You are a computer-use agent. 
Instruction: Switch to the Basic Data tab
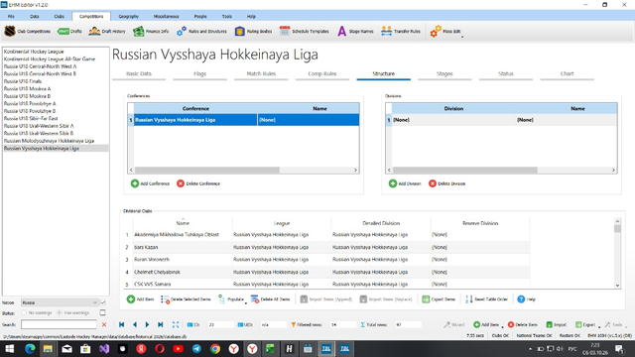(x=139, y=74)
